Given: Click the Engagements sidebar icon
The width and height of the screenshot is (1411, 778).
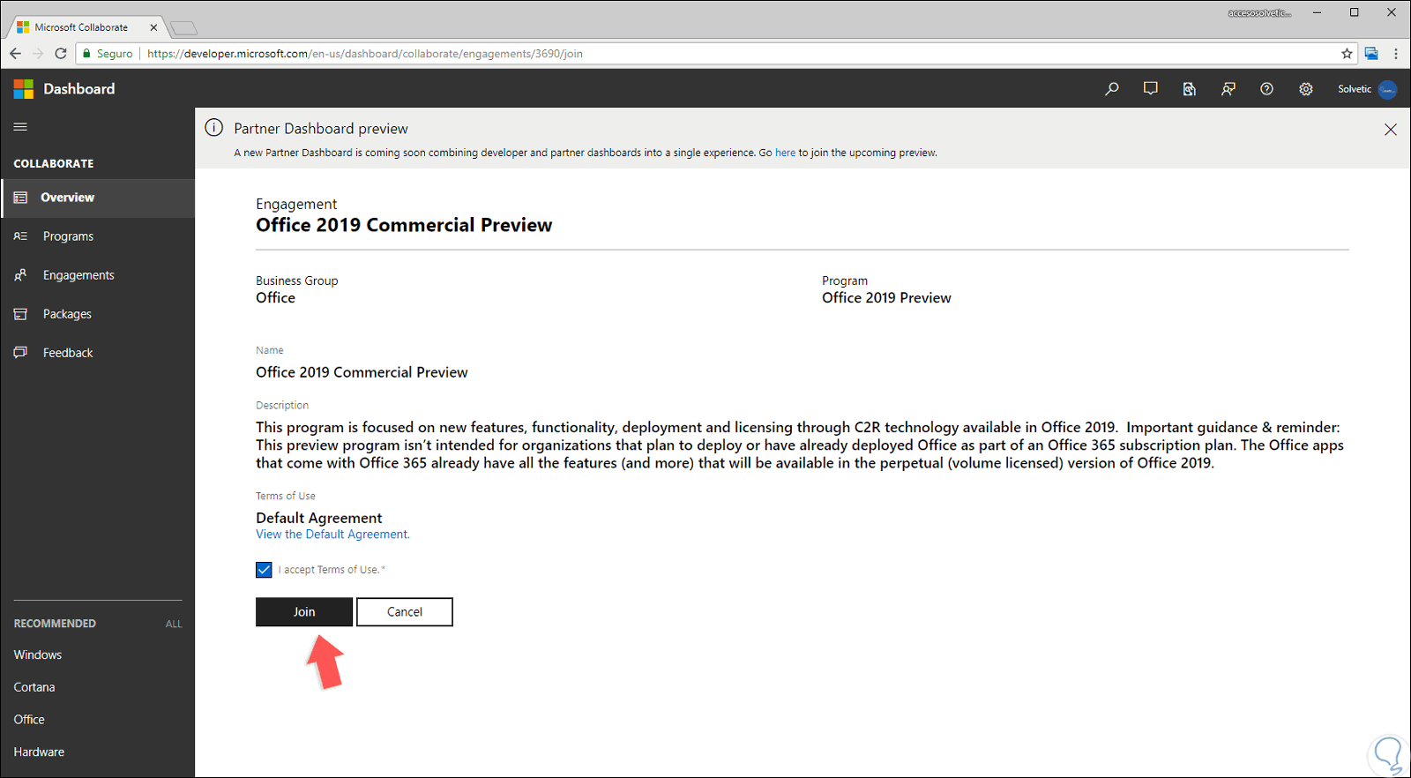Looking at the screenshot, I should tap(20, 275).
